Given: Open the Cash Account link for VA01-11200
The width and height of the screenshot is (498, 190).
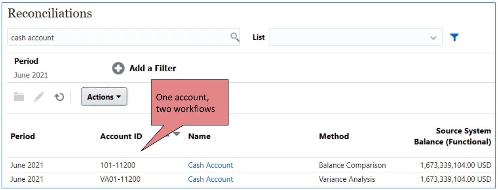Looking at the screenshot, I should (x=211, y=179).
